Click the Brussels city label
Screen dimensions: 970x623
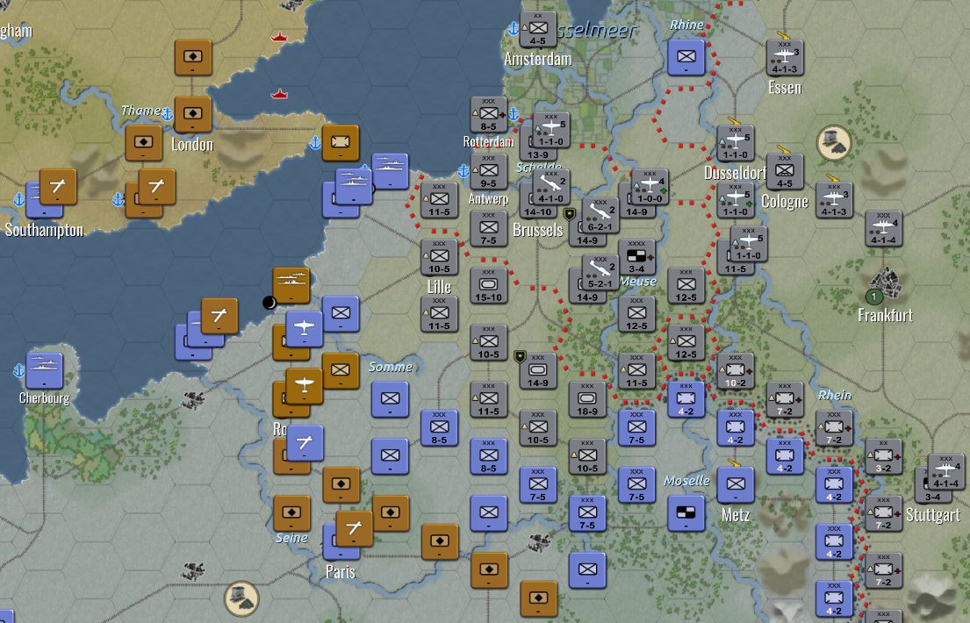[x=537, y=230]
